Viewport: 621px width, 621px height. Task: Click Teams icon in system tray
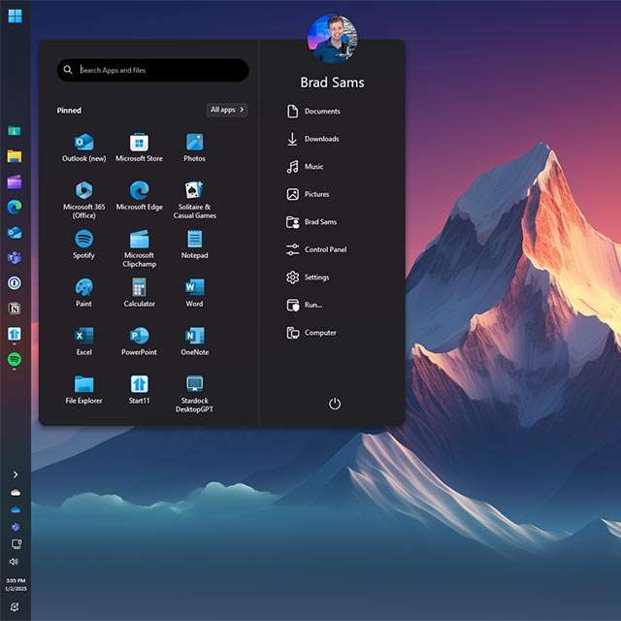16,527
